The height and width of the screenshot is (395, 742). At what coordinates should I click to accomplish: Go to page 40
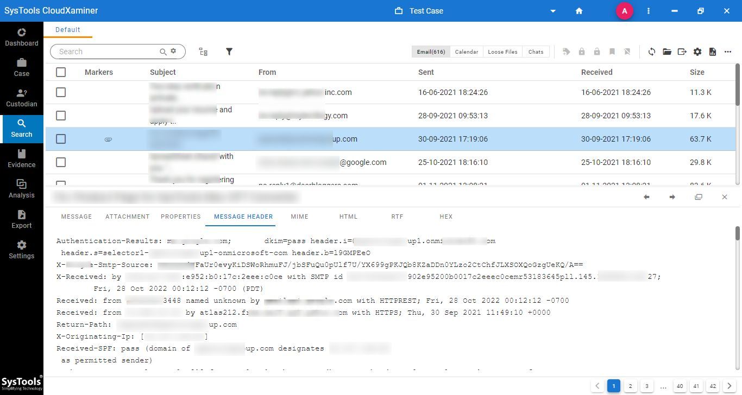point(680,386)
